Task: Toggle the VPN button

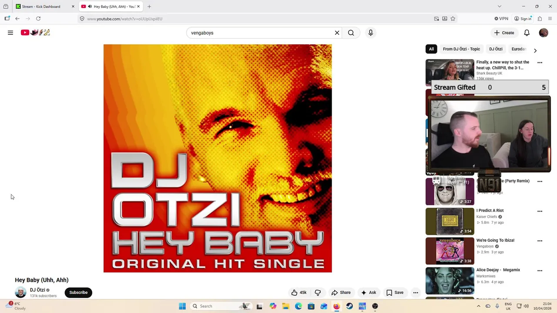Action: [501, 19]
